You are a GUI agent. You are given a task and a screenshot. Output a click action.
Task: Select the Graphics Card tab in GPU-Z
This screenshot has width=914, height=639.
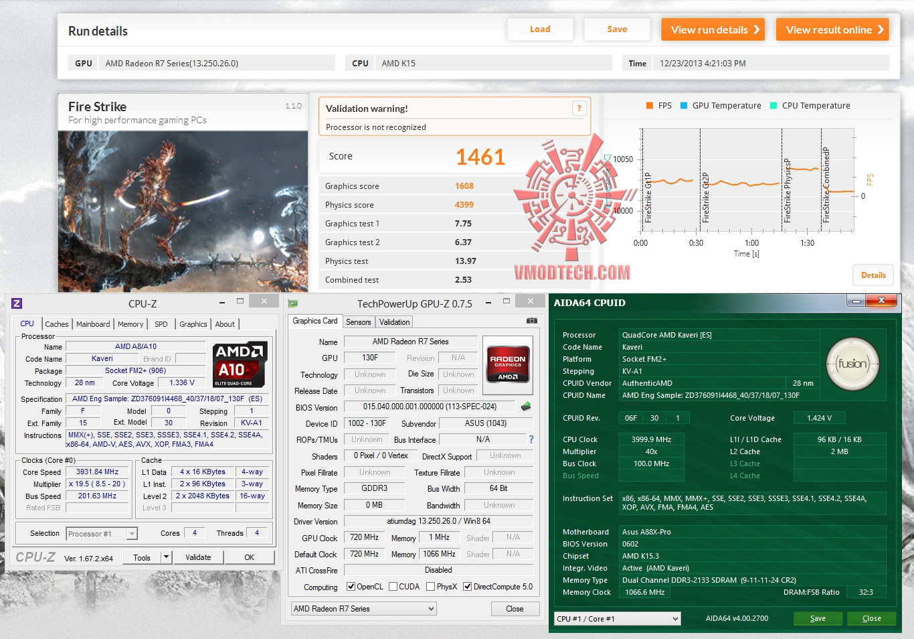point(315,321)
